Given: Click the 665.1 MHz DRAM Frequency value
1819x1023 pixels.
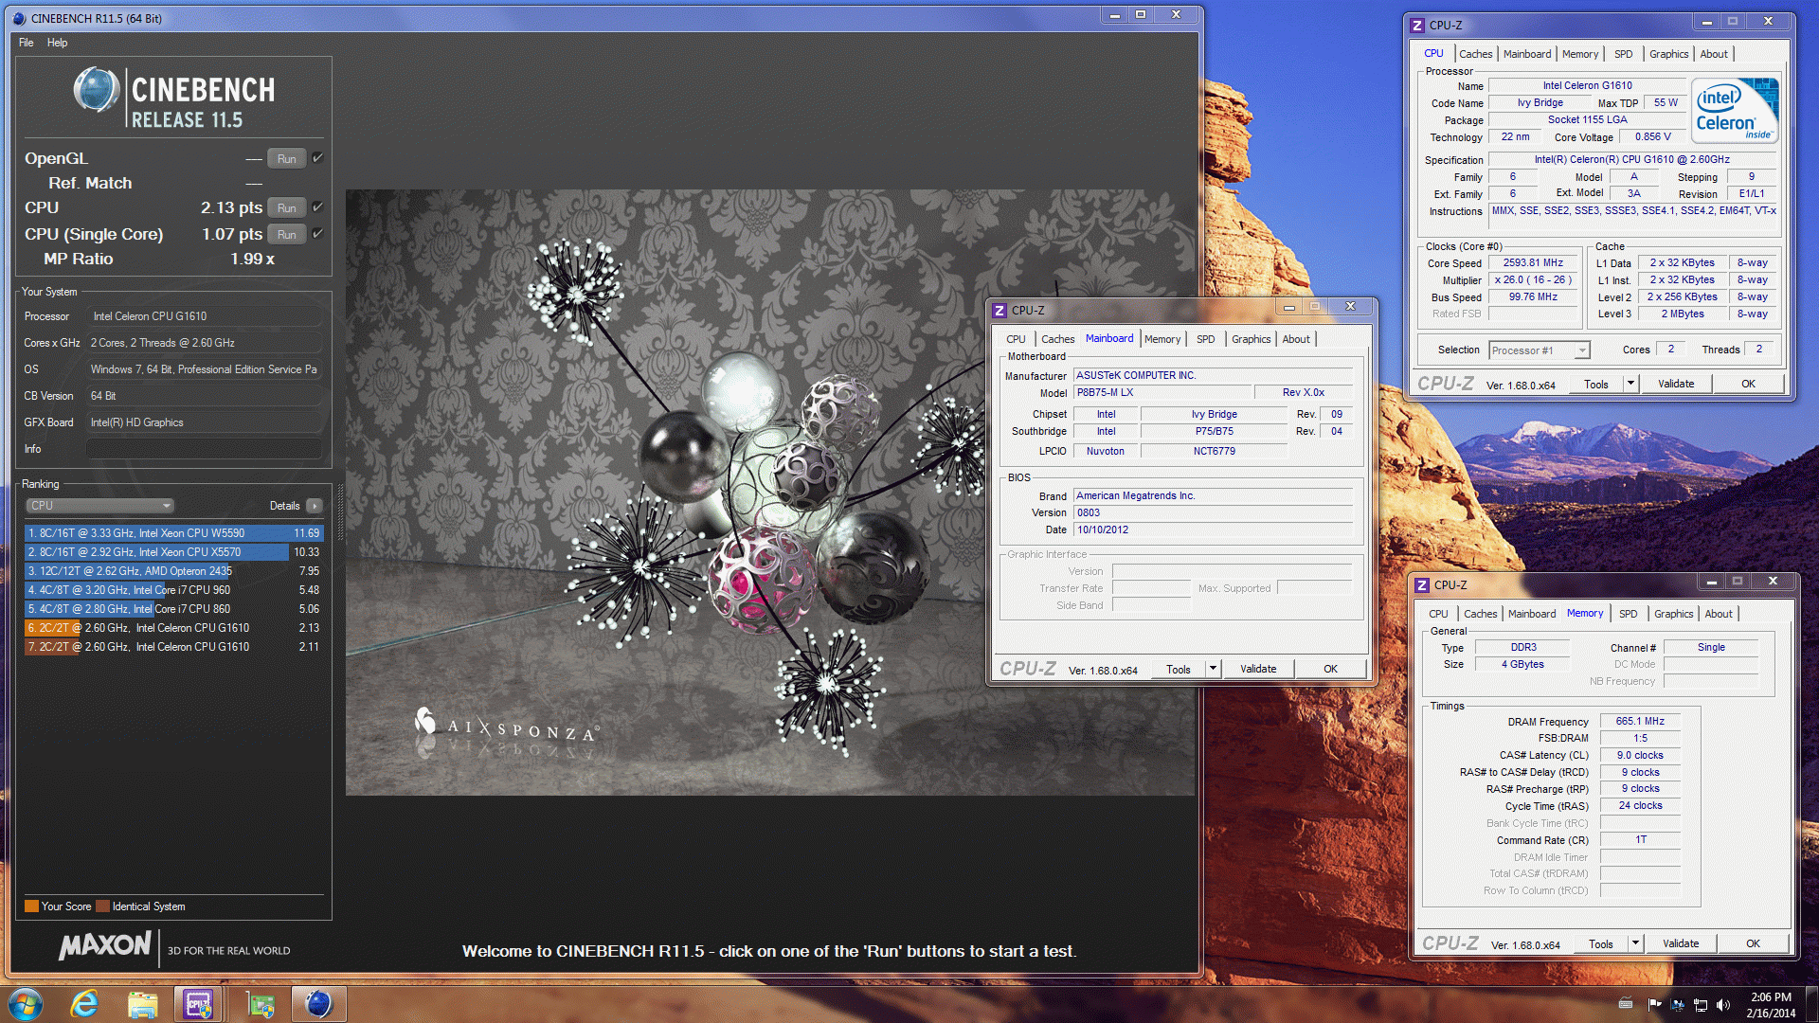Looking at the screenshot, I should 1640,722.
